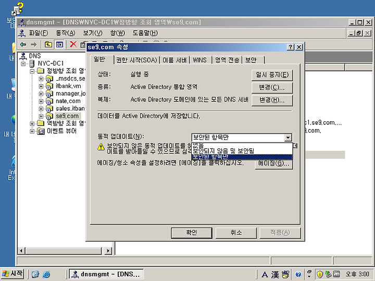
Task: Click the DNS root icon in tree
Action: click(23, 56)
